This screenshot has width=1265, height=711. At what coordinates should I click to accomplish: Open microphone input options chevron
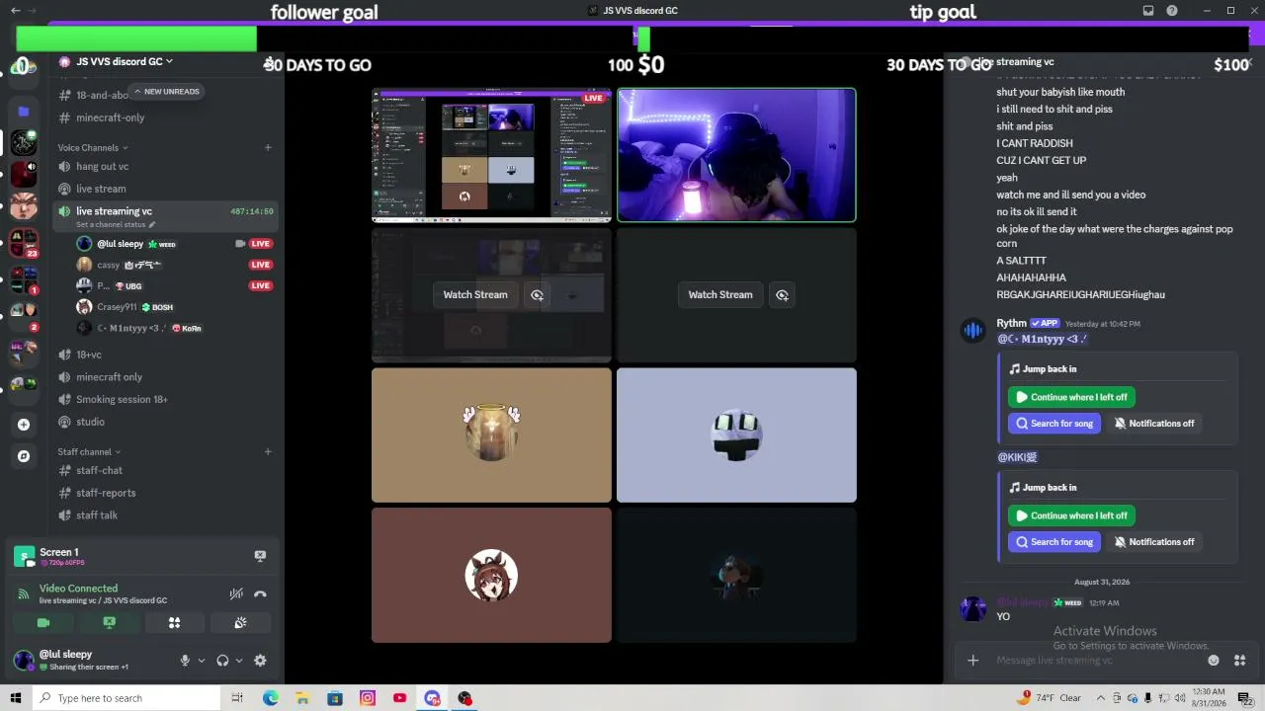(202, 661)
